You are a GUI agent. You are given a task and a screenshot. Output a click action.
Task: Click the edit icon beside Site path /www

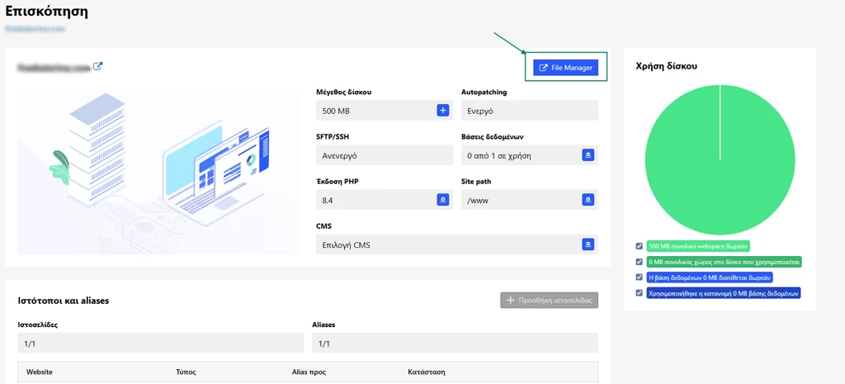coord(588,200)
